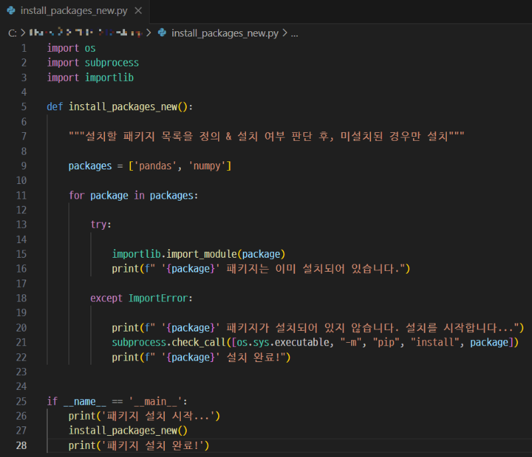Viewport: 532px width, 457px height.
Task: Click 'importlib' in the line 3 import
Action: (x=109, y=78)
